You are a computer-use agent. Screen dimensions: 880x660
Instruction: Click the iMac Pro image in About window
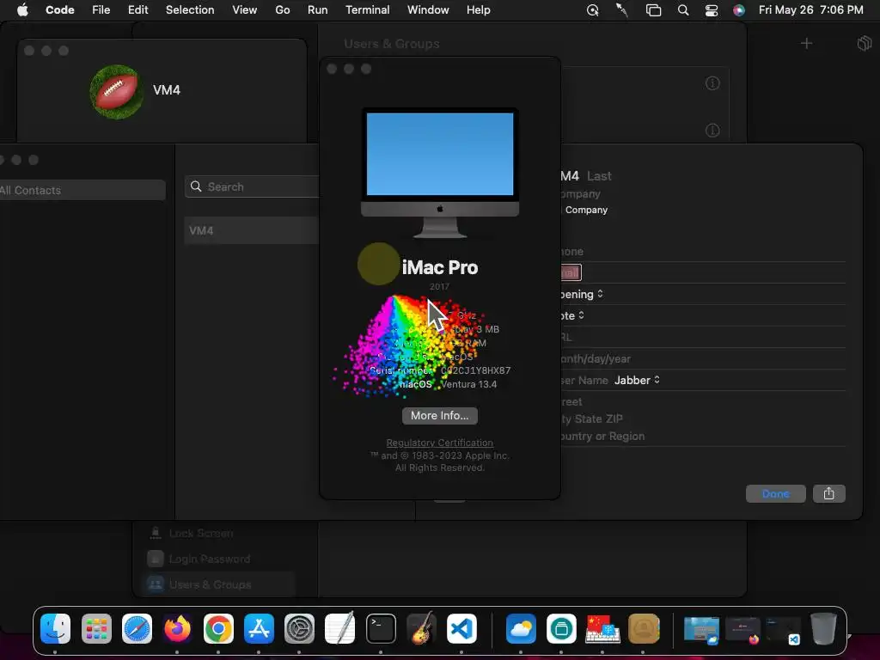pyautogui.click(x=439, y=173)
